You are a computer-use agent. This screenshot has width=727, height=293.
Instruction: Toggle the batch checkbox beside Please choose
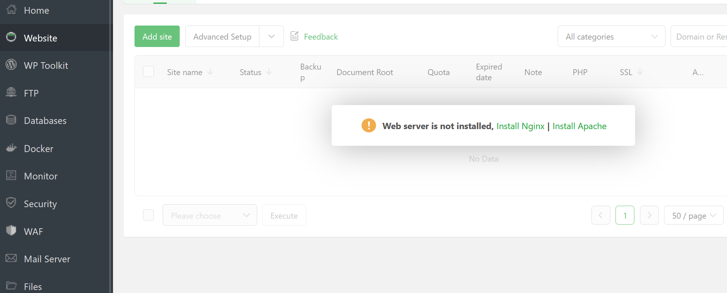point(148,215)
